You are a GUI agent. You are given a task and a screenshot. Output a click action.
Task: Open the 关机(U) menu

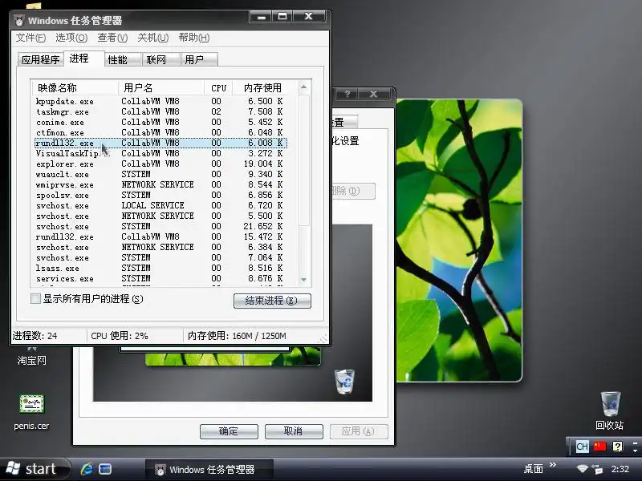(153, 38)
